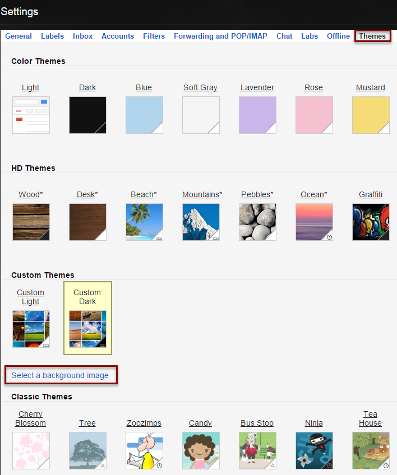The width and height of the screenshot is (397, 475).
Task: Click the Mountains* theme name link
Action: (202, 194)
